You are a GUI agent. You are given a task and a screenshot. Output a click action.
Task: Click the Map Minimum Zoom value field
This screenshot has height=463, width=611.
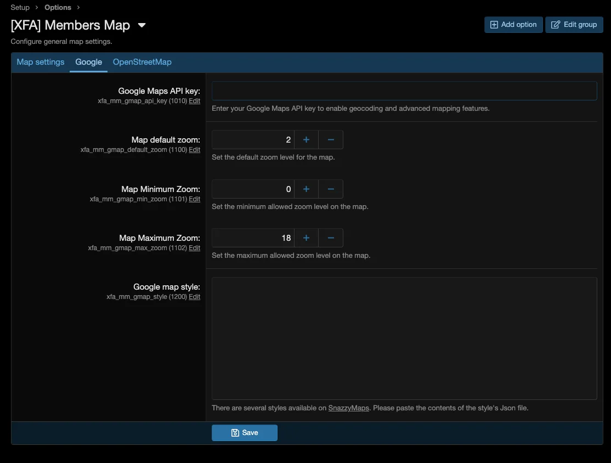(253, 189)
